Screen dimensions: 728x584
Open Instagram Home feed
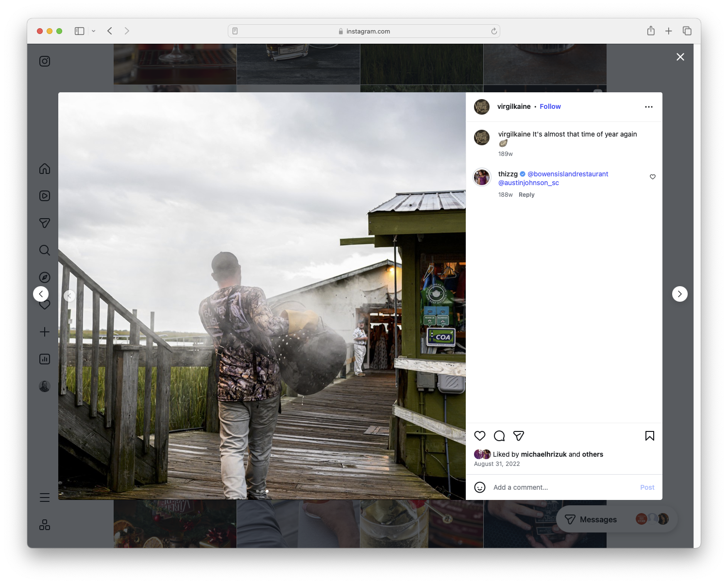[x=44, y=169]
